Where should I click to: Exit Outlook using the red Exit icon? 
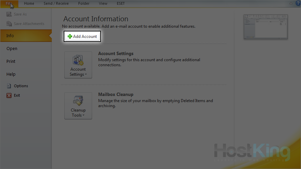click(9, 95)
